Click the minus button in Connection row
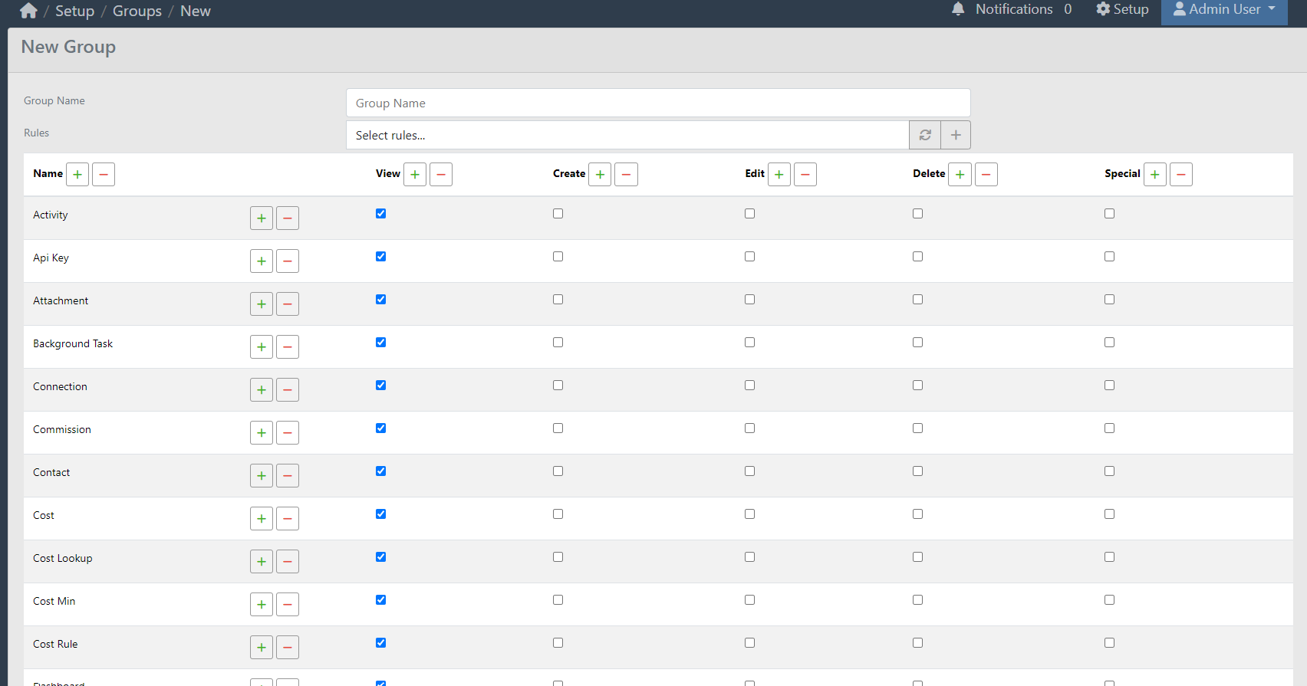 [288, 390]
